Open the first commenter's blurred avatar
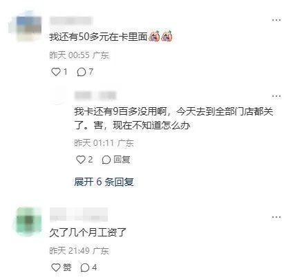The image size is (293, 280). click(x=25, y=27)
